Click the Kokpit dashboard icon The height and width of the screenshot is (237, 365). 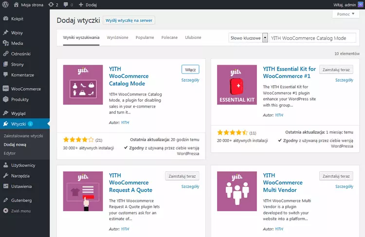click(6, 18)
